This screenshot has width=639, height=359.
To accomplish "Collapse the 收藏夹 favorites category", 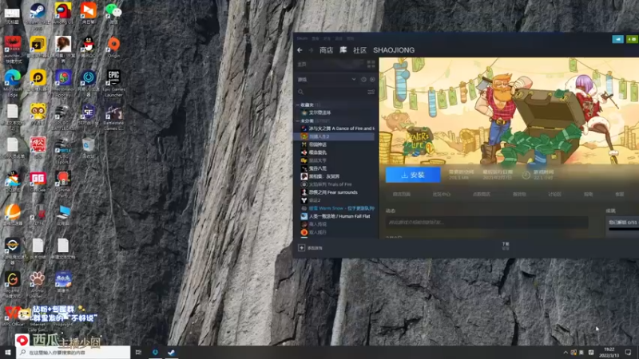I will click(298, 105).
